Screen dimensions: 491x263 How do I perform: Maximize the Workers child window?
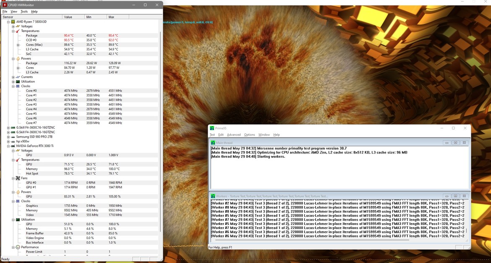coord(455,196)
